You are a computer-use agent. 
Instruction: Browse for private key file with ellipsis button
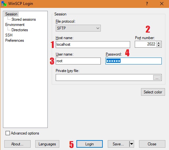[x=157, y=77]
